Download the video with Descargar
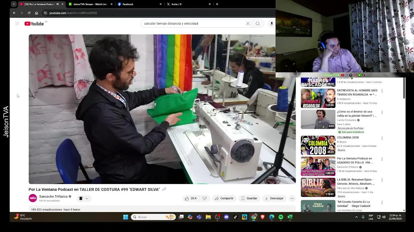414x232 pixels. tap(274, 198)
